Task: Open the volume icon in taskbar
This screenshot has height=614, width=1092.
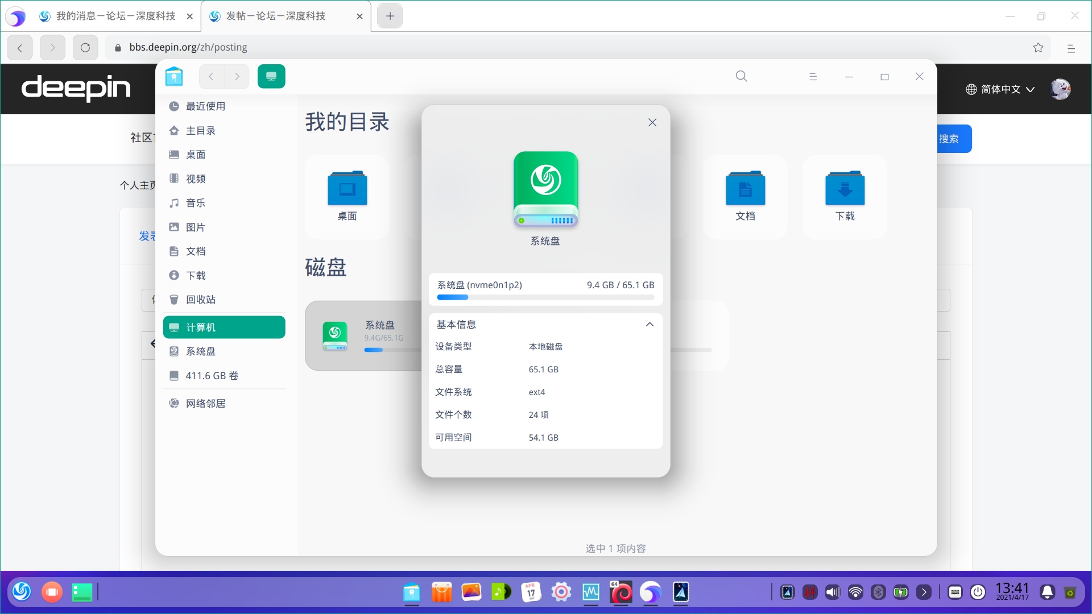Action: coord(832,592)
